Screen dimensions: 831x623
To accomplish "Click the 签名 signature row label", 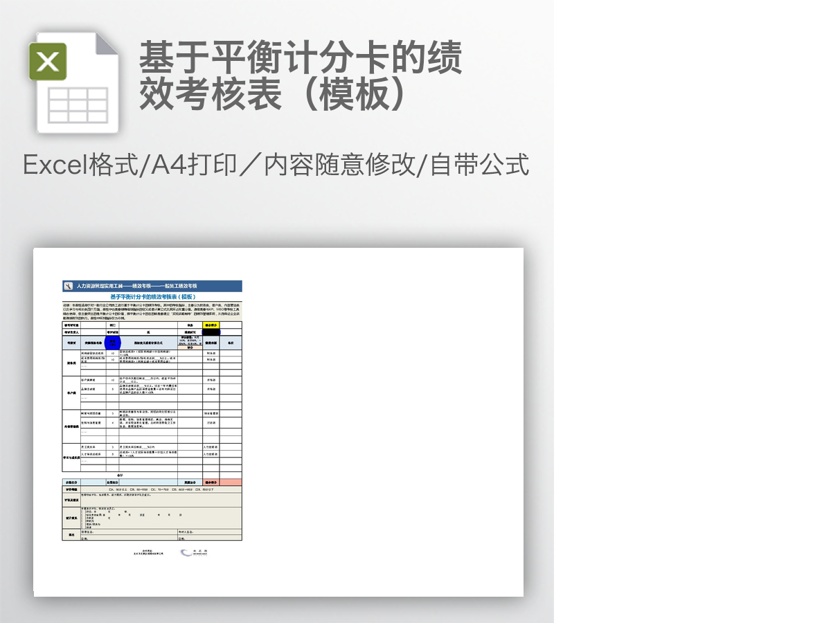I will 71,535.
